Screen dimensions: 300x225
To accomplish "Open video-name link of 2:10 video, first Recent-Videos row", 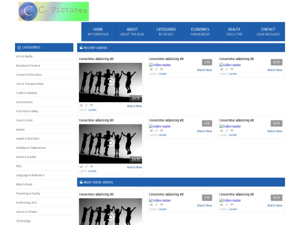I will [x=160, y=65].
